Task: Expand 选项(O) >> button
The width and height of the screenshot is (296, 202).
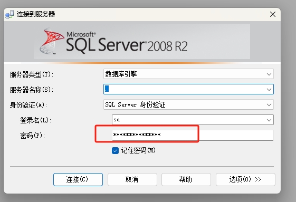Action: pos(245,179)
